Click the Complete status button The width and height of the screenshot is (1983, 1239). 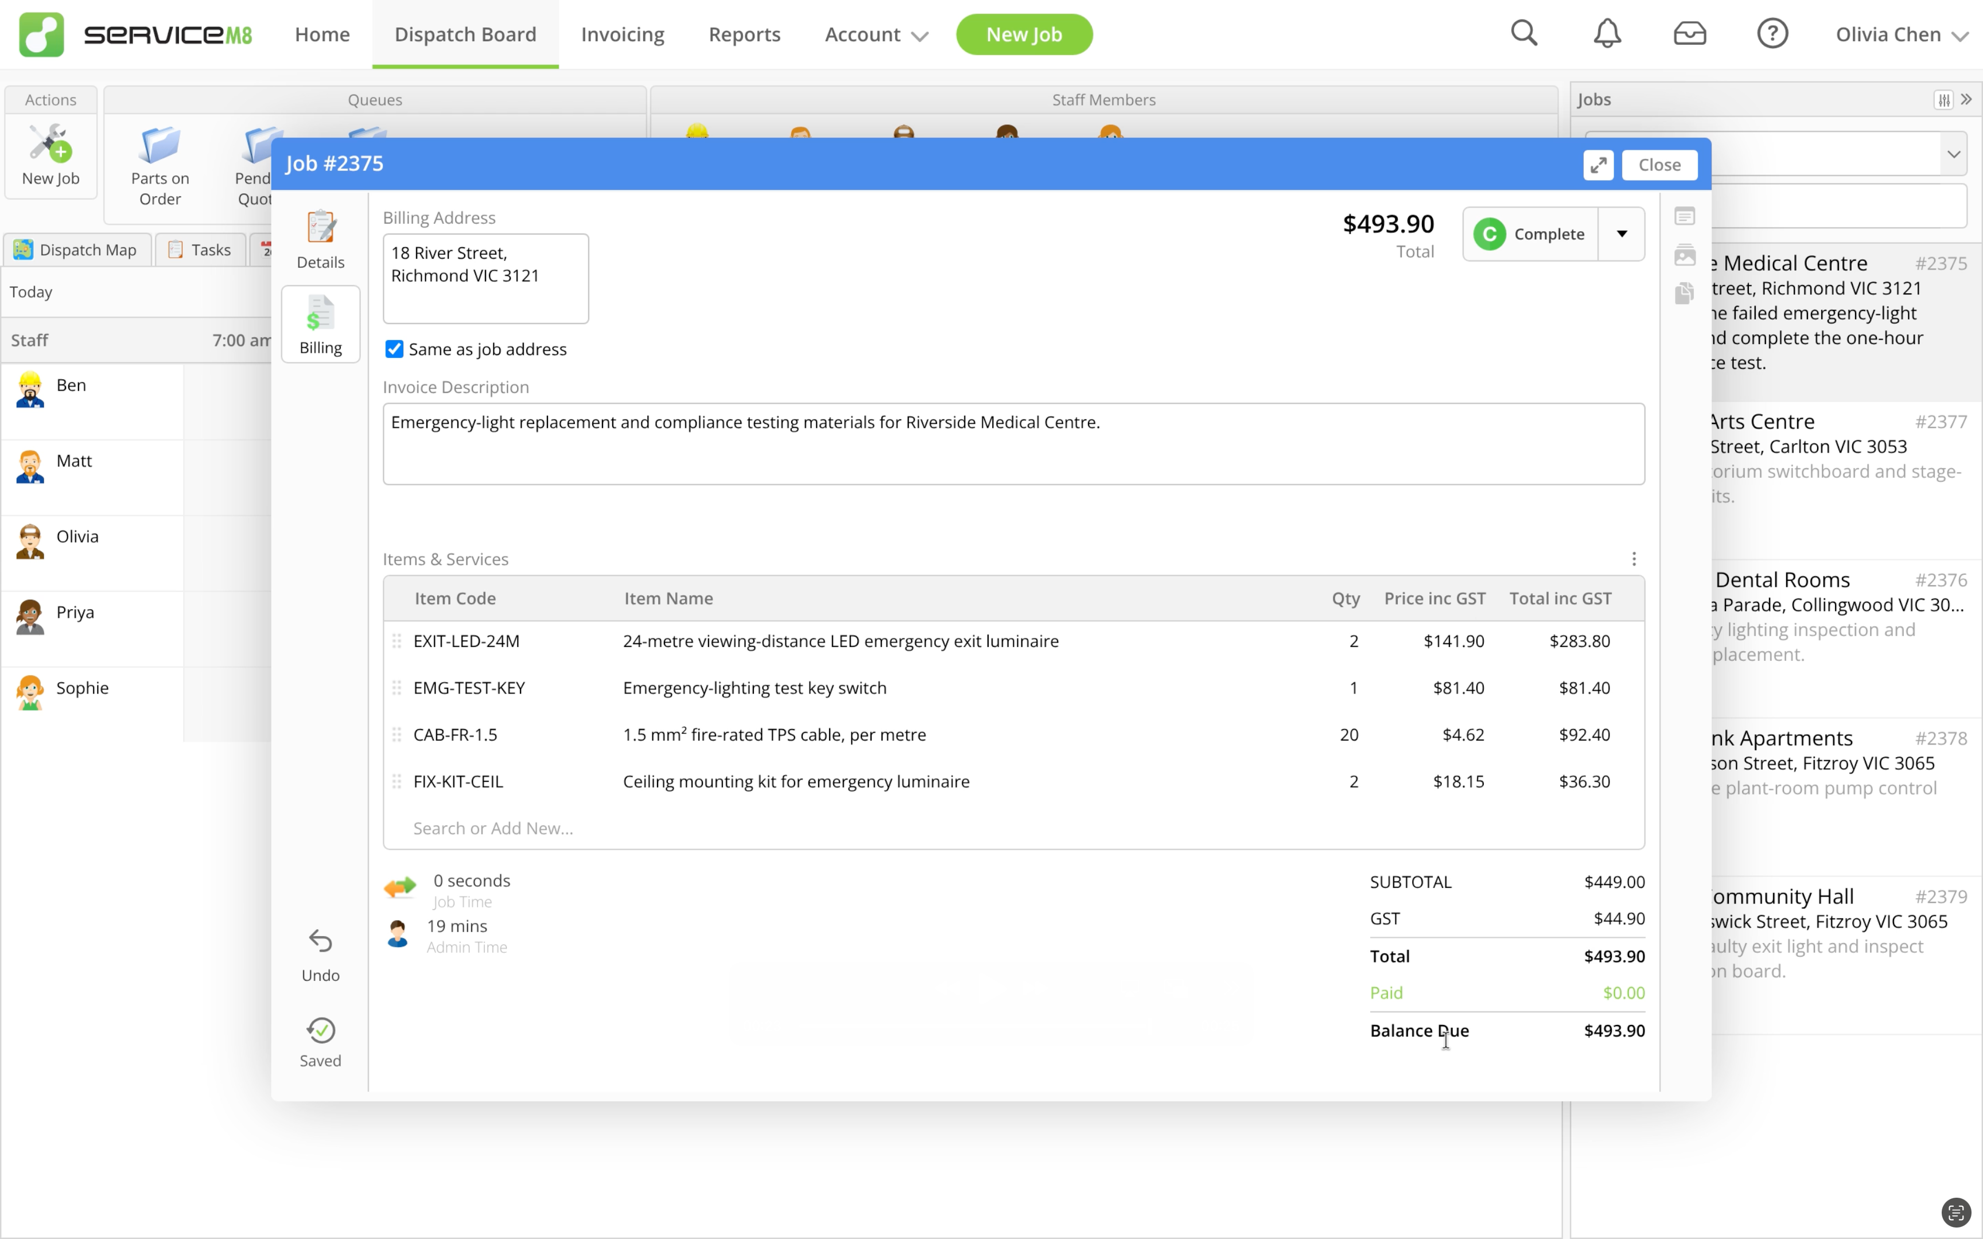(1530, 233)
